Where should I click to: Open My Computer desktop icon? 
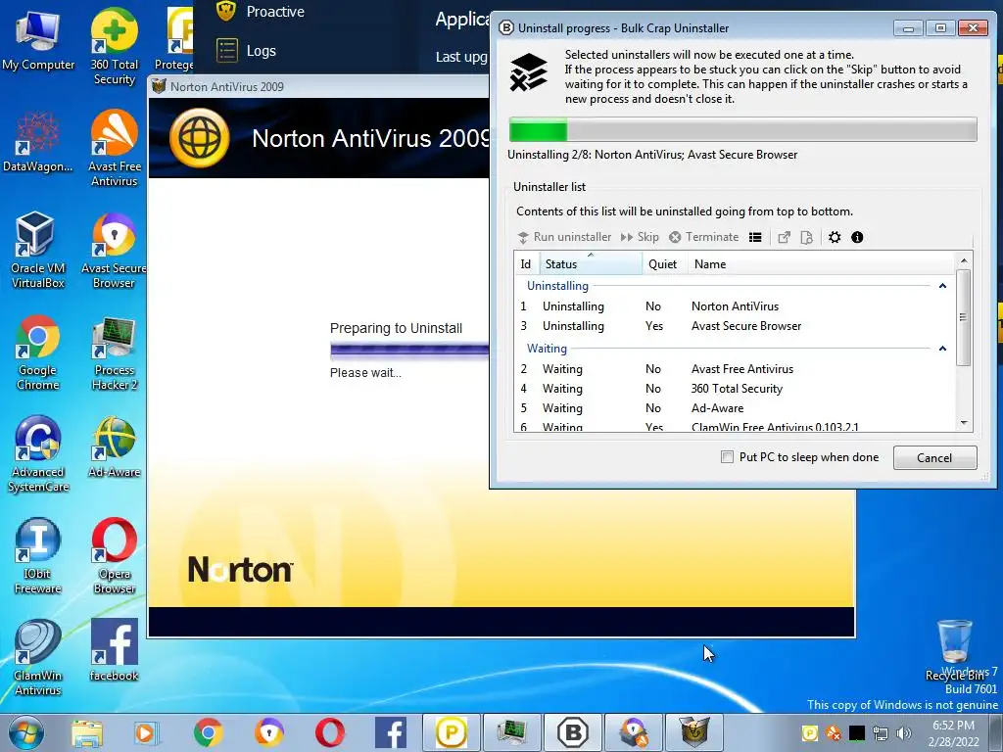coord(38,39)
